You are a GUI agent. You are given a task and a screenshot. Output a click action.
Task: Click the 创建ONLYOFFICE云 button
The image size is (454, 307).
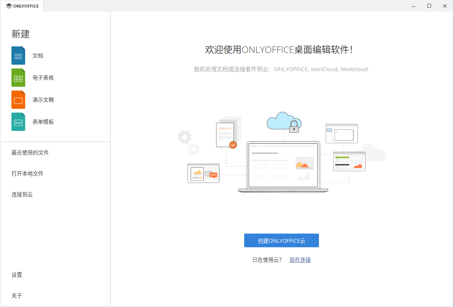point(282,240)
